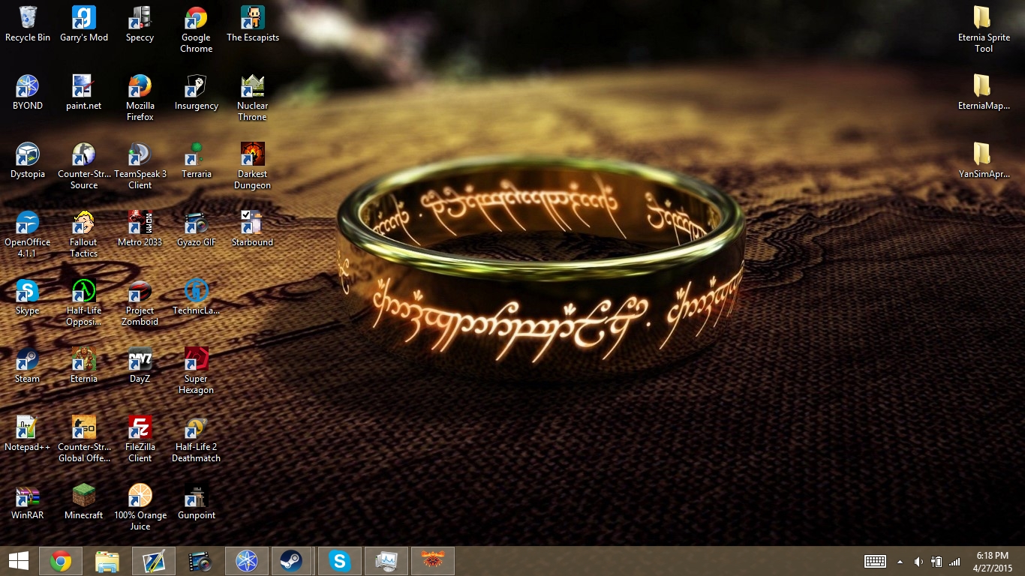
Task: Highlight the Speccy desktop shortcut
Action: [140, 24]
